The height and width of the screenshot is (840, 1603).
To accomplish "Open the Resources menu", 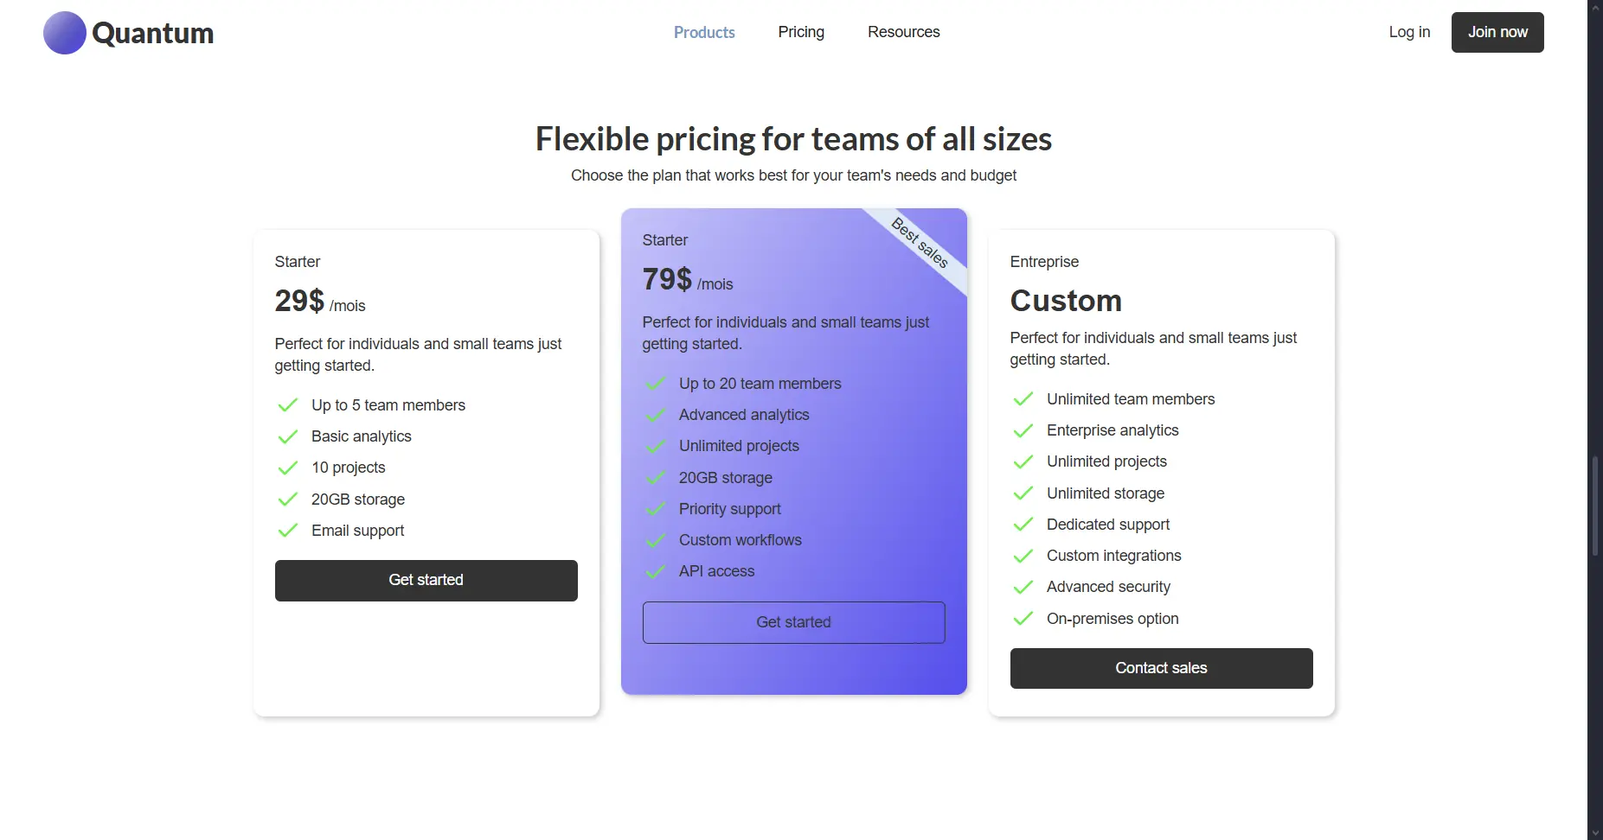I will pyautogui.click(x=903, y=32).
